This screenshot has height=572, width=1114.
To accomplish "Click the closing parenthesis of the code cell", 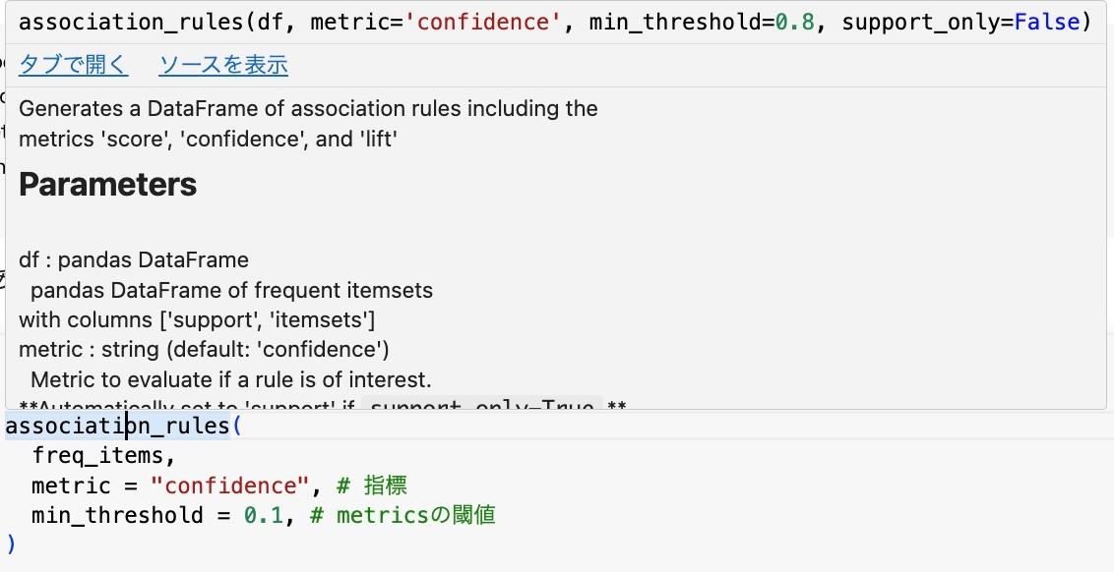I will click(x=11, y=543).
